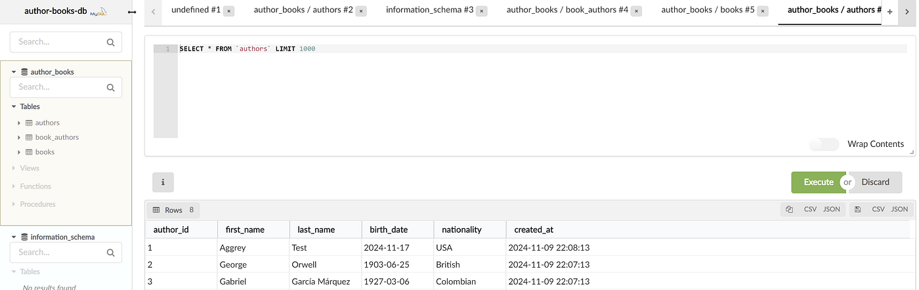Screen dimensions: 919x290
Task: Switch to author_books / books #5 tab
Action: [708, 10]
